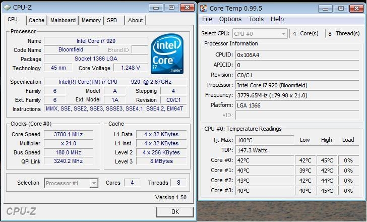Screen dimensions: 367x222
Task: Click the Core Voltage value 1.248 V
Action: (x=131, y=68)
